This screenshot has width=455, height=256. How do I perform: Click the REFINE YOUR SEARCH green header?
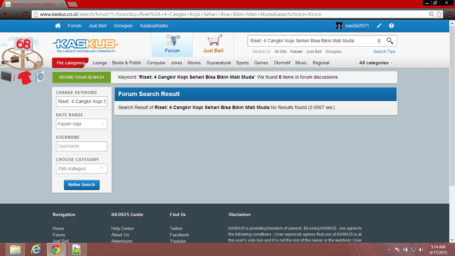[81, 77]
